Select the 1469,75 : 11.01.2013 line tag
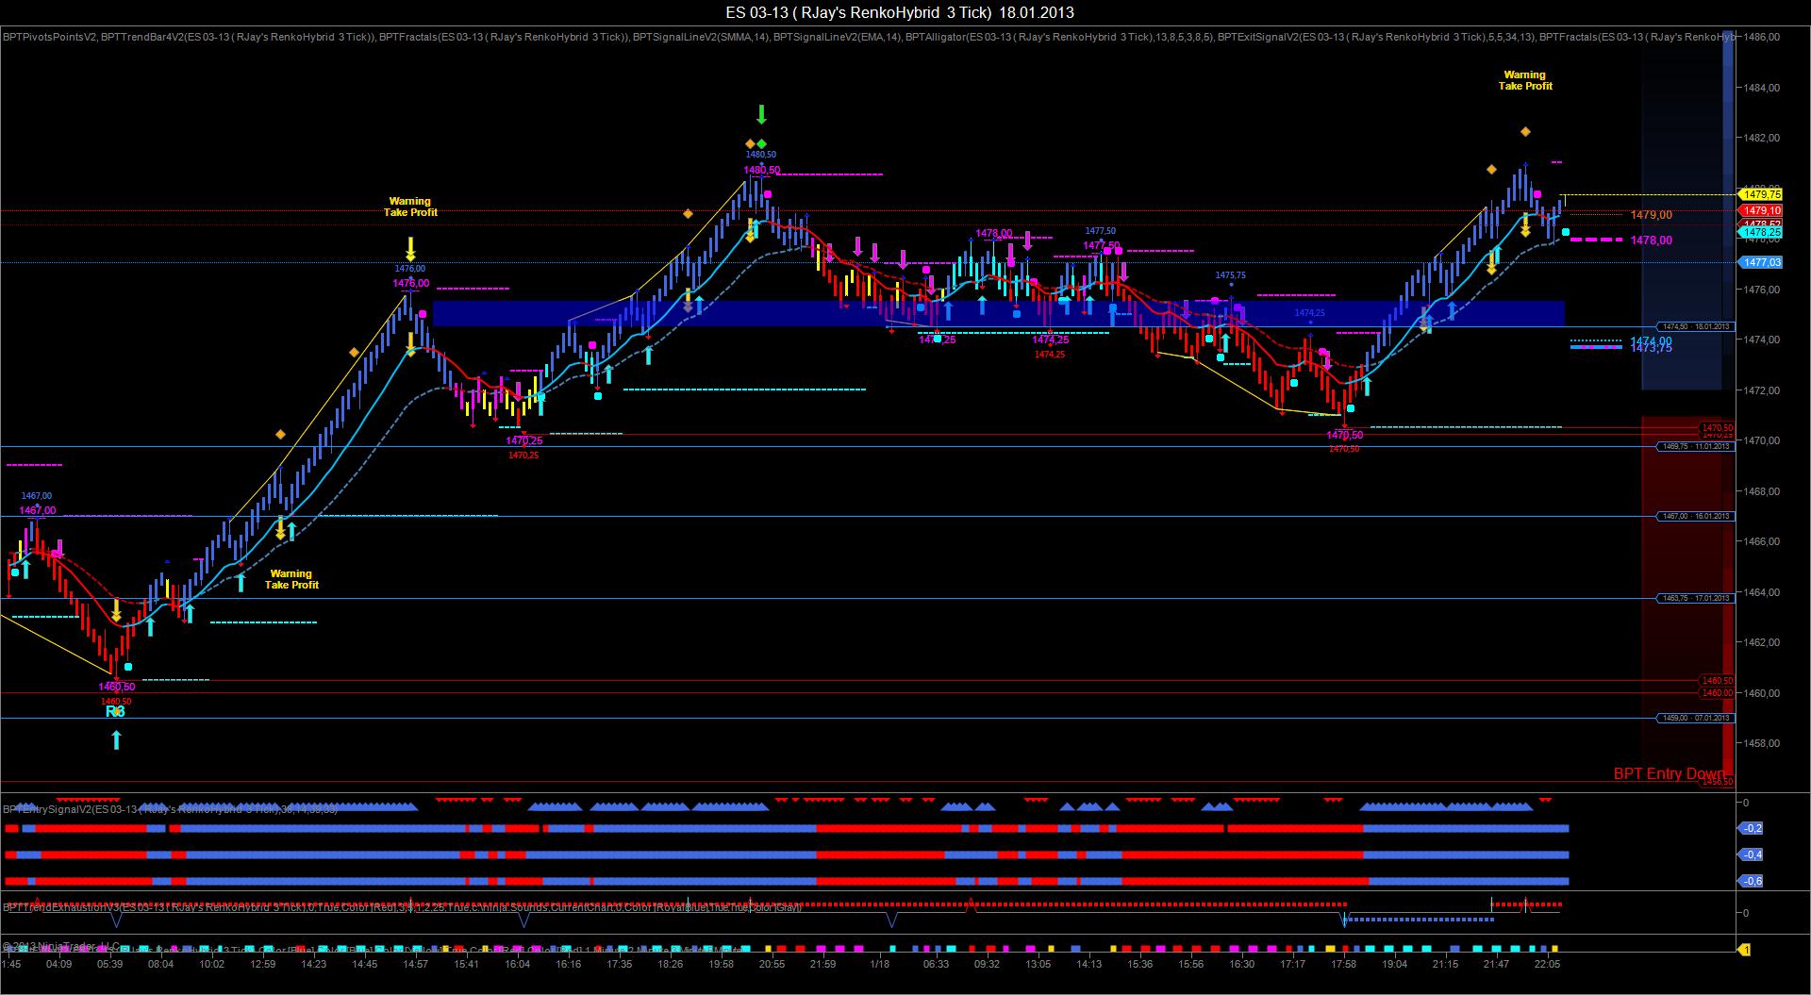The image size is (1811, 995). coord(1696,446)
